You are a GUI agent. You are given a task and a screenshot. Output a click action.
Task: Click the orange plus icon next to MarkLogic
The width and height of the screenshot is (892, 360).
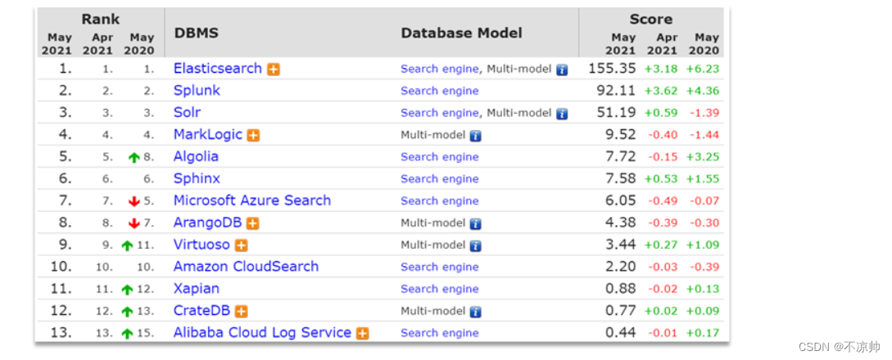click(254, 136)
